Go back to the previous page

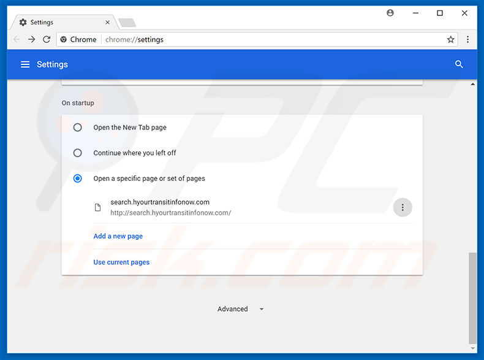point(17,39)
